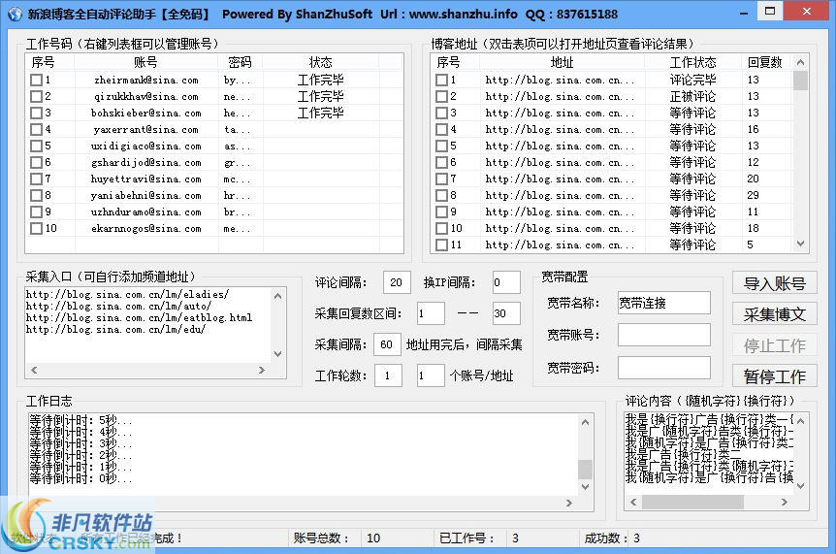836x554 pixels.
Task: Minimize the application window
Action: (x=744, y=12)
